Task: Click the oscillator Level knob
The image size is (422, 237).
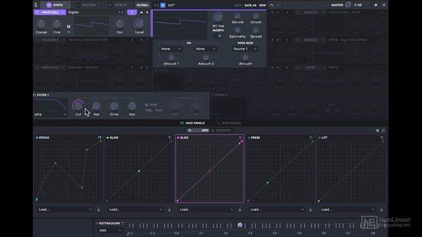Action: pos(139,24)
